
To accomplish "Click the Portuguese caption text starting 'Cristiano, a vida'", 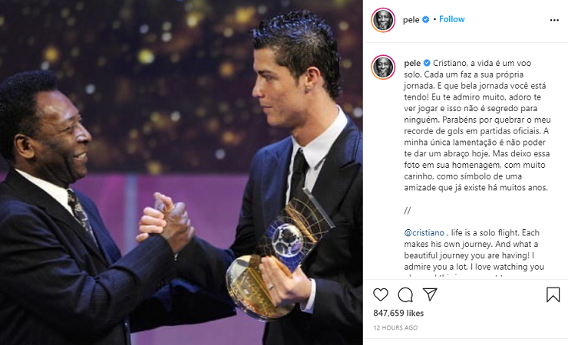I will 477,125.
